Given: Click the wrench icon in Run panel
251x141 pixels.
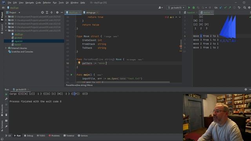Looking at the screenshot, I should click(6, 99).
